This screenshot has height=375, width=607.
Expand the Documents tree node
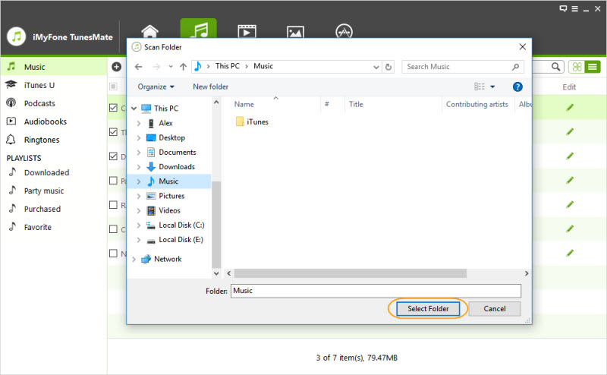pyautogui.click(x=139, y=153)
